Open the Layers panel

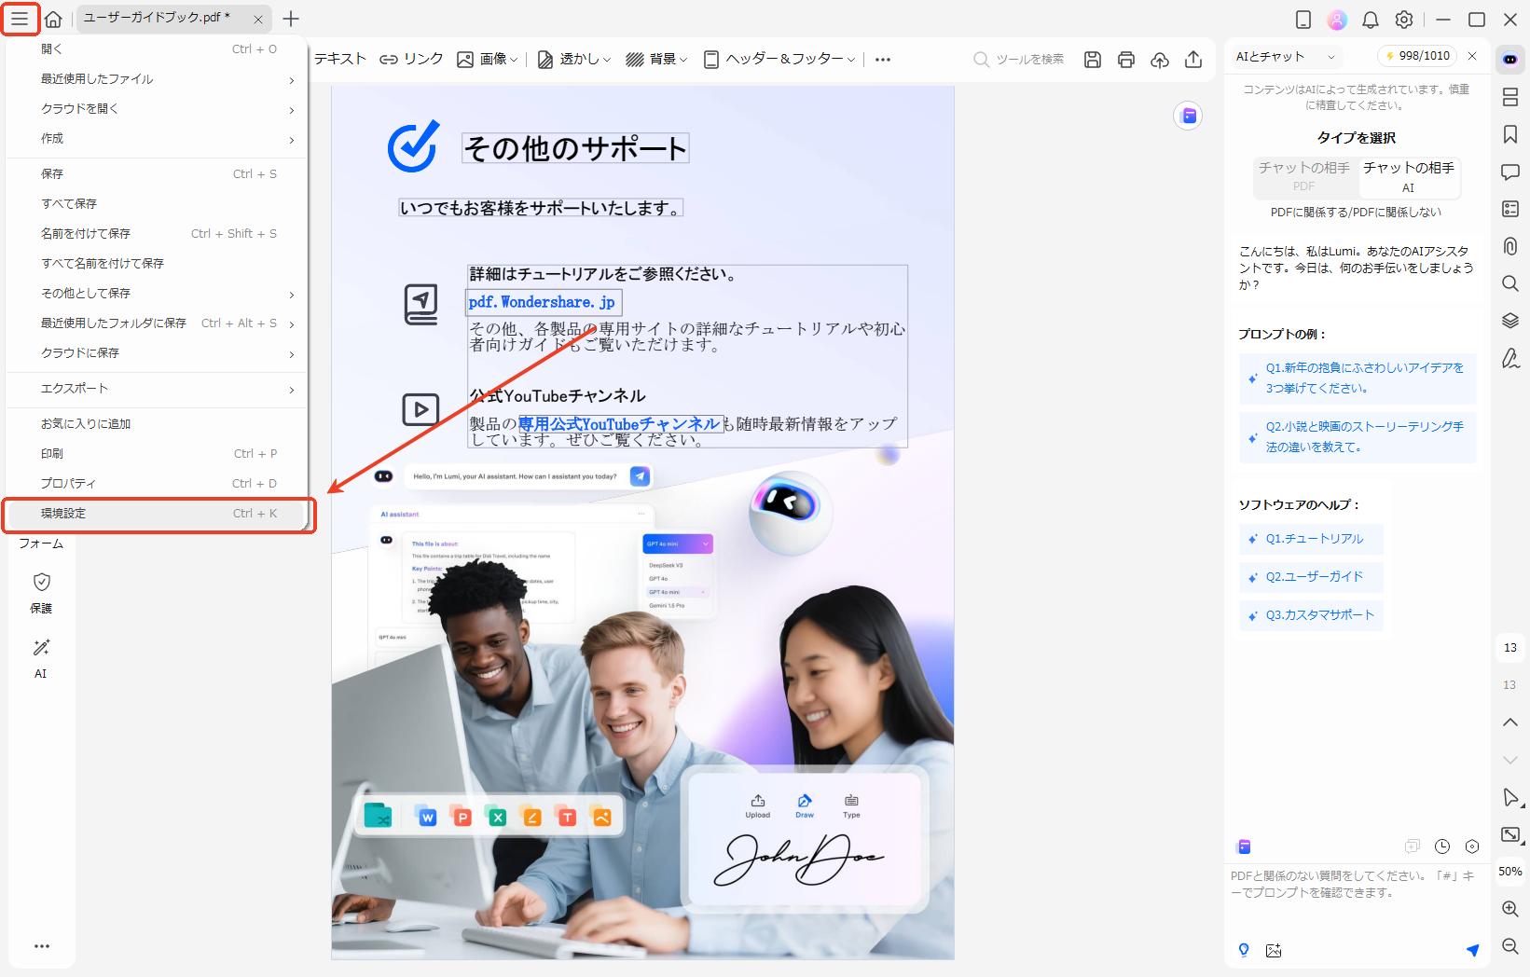coord(1510,321)
